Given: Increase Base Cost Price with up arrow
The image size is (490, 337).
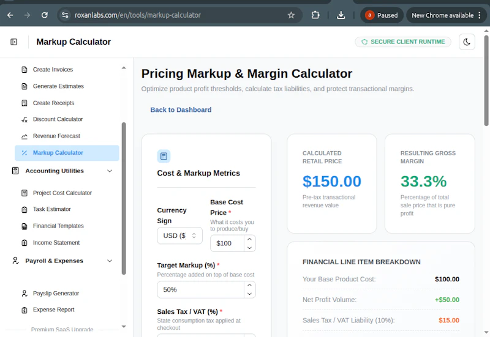Looking at the screenshot, I should (x=249, y=239).
